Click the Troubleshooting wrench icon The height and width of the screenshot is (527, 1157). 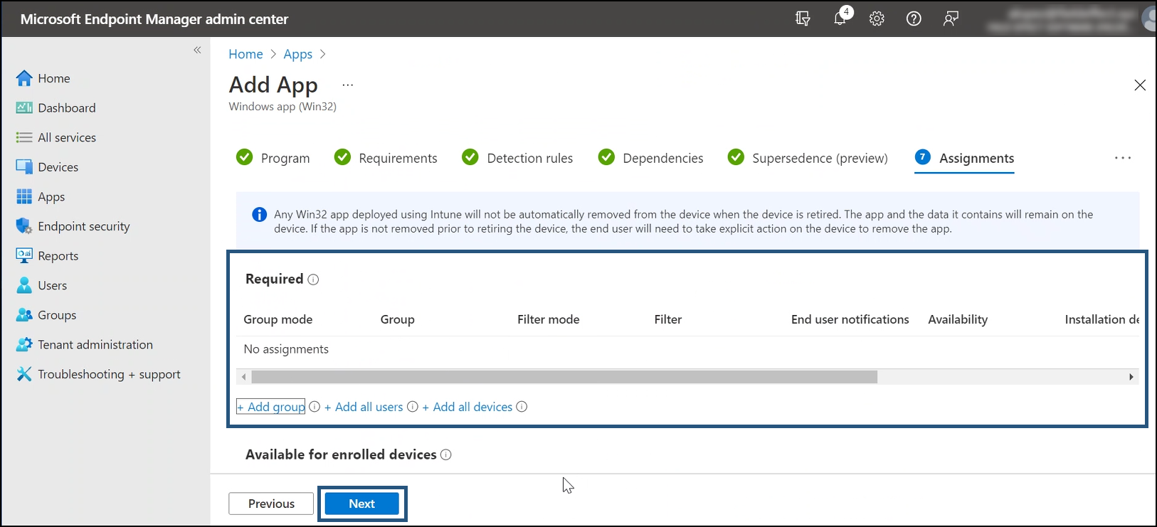coord(24,374)
